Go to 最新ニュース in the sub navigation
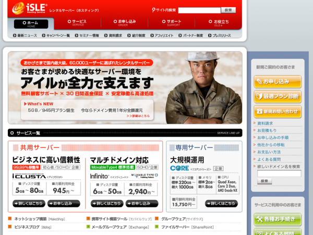 pos(25,35)
